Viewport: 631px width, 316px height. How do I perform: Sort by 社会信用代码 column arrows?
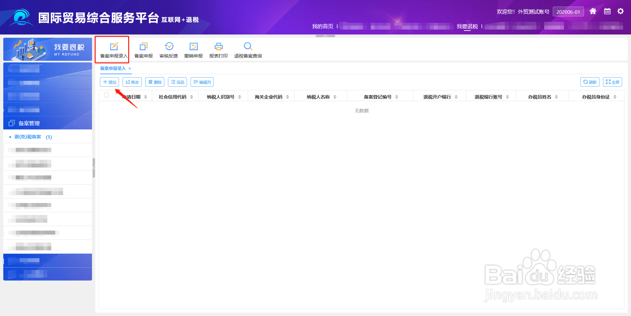[192, 97]
